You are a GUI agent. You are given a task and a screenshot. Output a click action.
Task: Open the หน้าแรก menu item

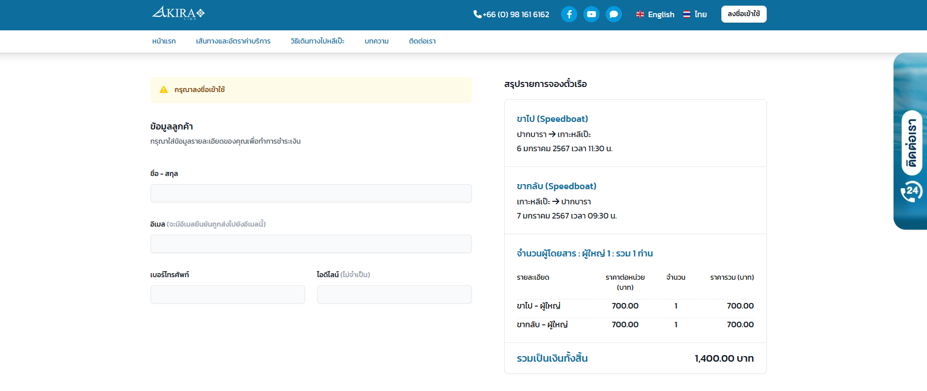[x=164, y=41]
